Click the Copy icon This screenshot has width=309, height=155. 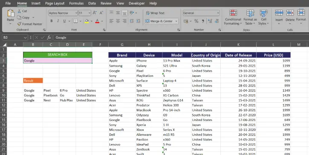pyautogui.click(x=19, y=17)
